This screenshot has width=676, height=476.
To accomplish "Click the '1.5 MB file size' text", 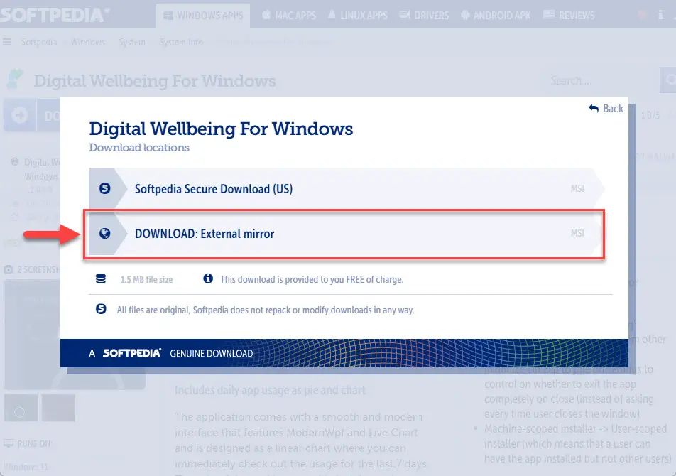I will 146,280.
